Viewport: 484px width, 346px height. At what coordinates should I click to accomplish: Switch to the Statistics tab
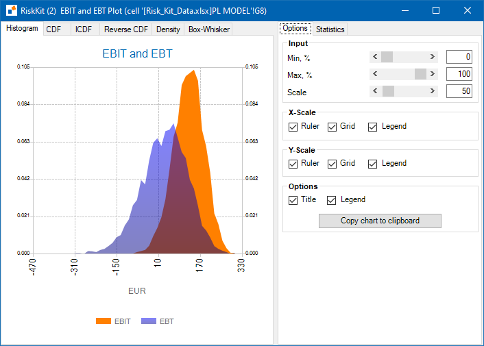point(330,29)
